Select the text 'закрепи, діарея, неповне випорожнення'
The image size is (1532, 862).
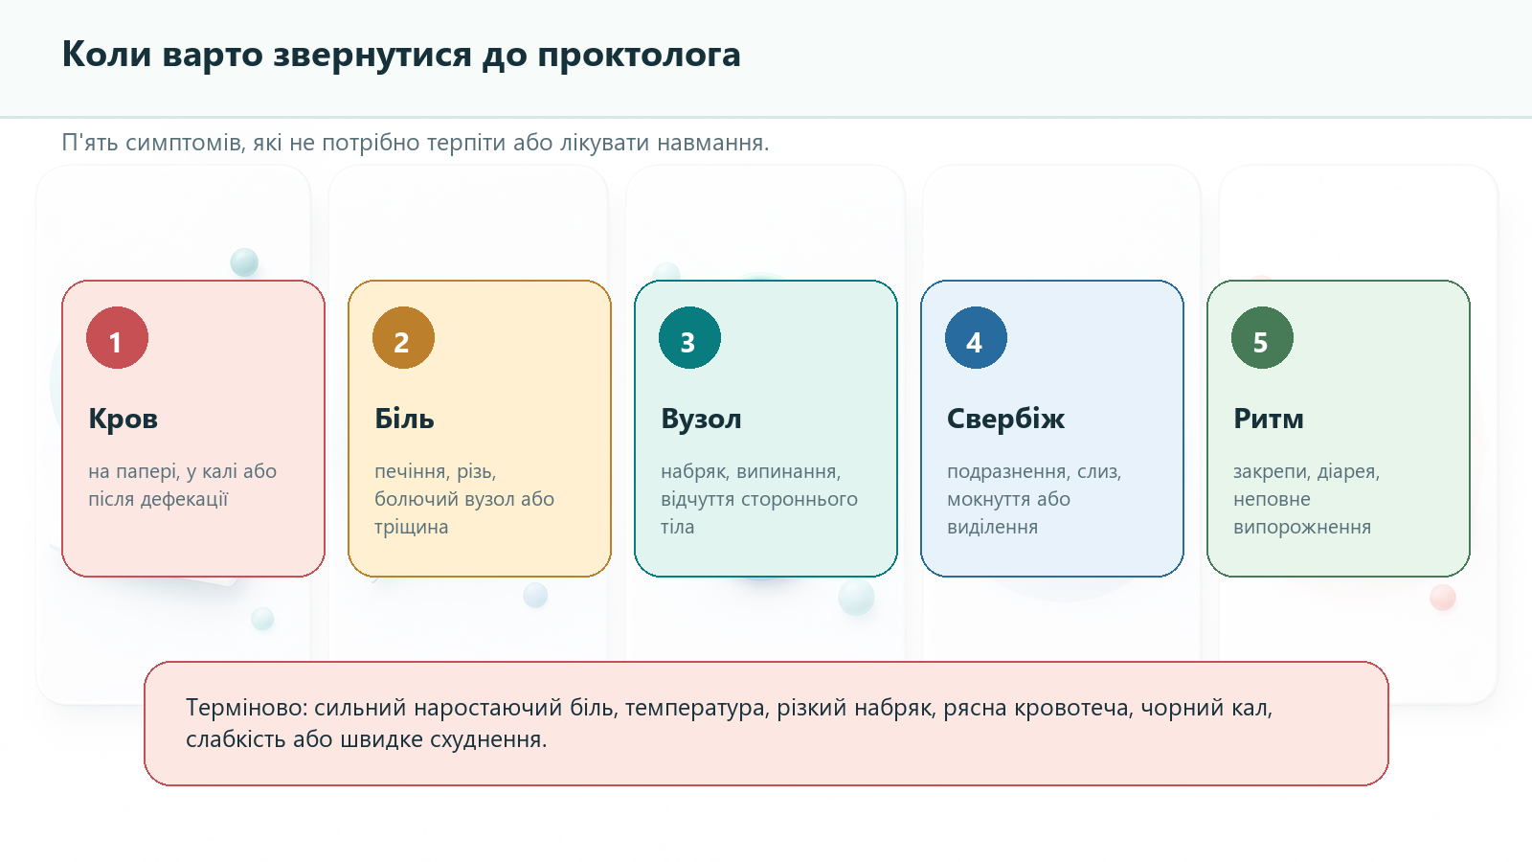(1307, 499)
